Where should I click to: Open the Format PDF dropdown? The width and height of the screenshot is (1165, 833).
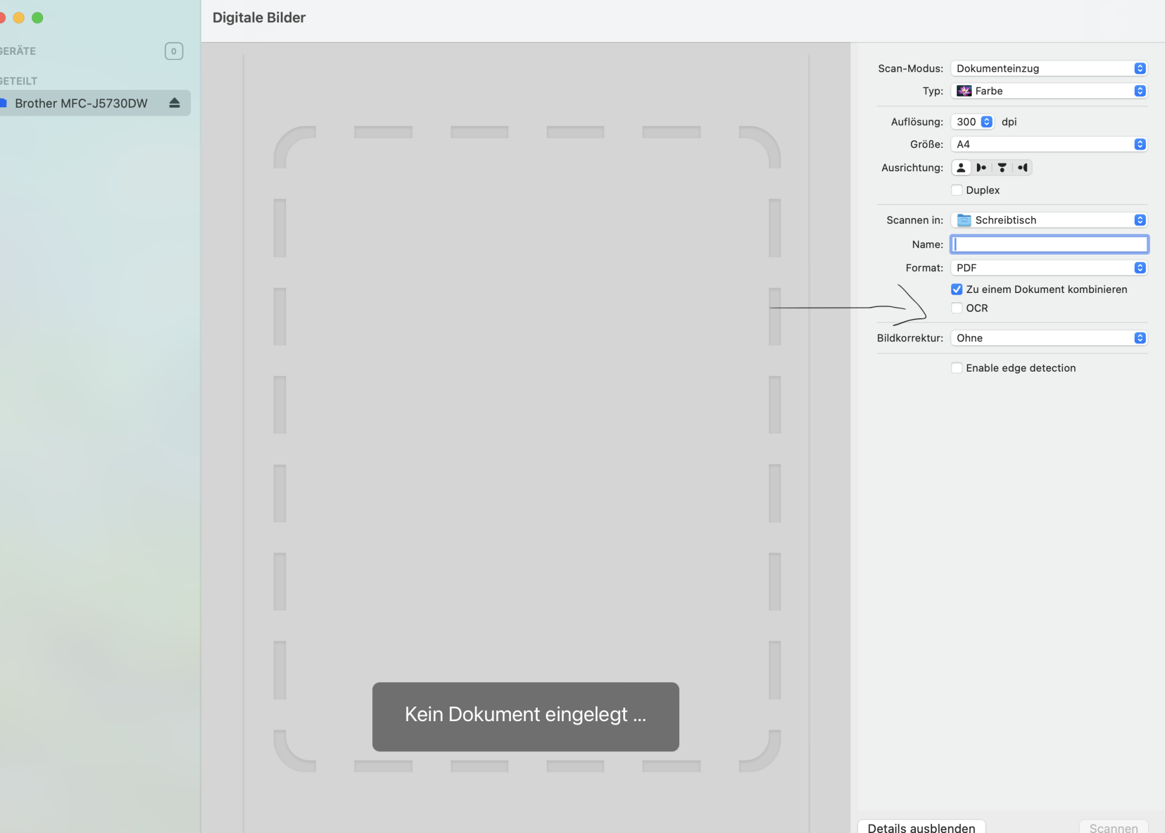pos(1048,268)
